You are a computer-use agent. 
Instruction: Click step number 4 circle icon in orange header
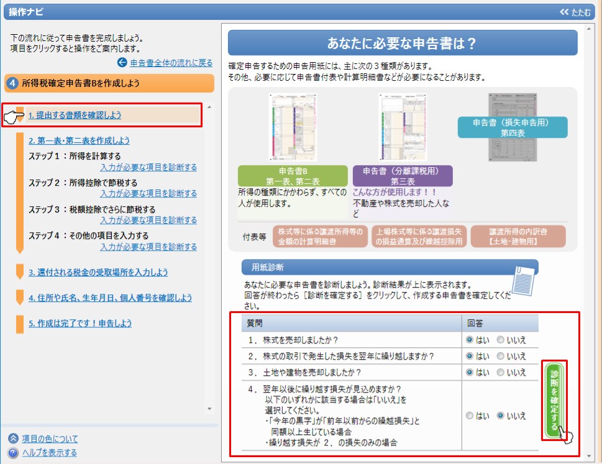point(12,83)
